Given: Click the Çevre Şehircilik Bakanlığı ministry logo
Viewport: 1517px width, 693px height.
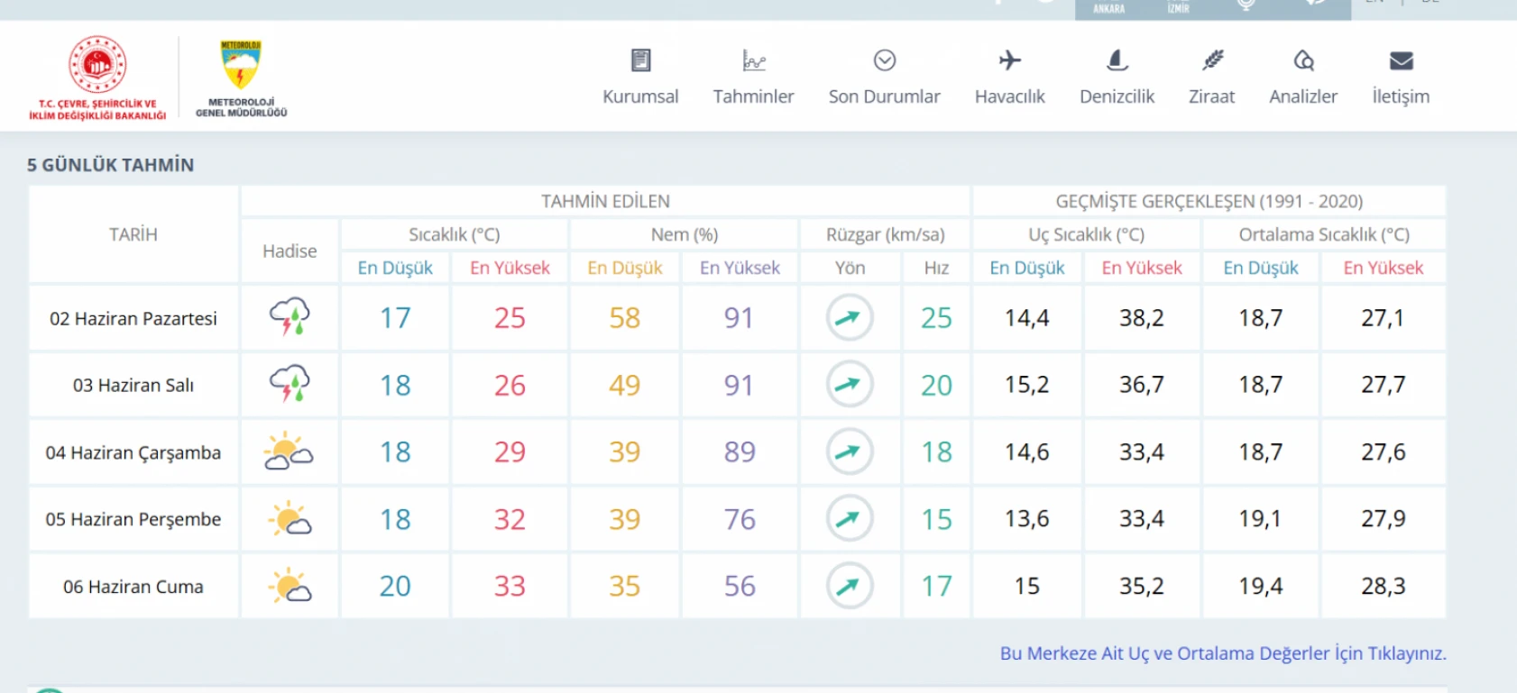Looking at the screenshot, I should pyautogui.click(x=97, y=78).
